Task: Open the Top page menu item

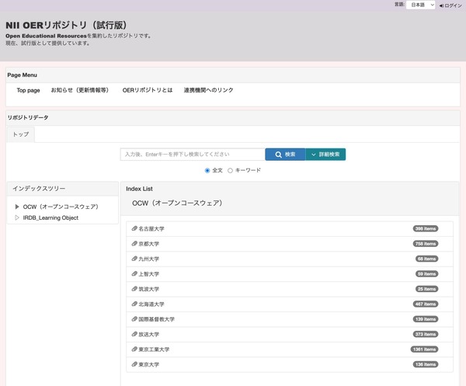Action: (x=28, y=90)
